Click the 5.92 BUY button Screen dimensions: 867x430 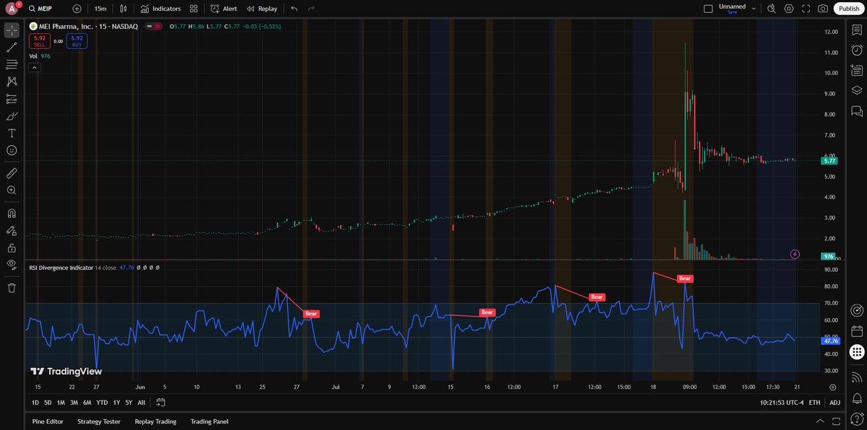point(77,42)
